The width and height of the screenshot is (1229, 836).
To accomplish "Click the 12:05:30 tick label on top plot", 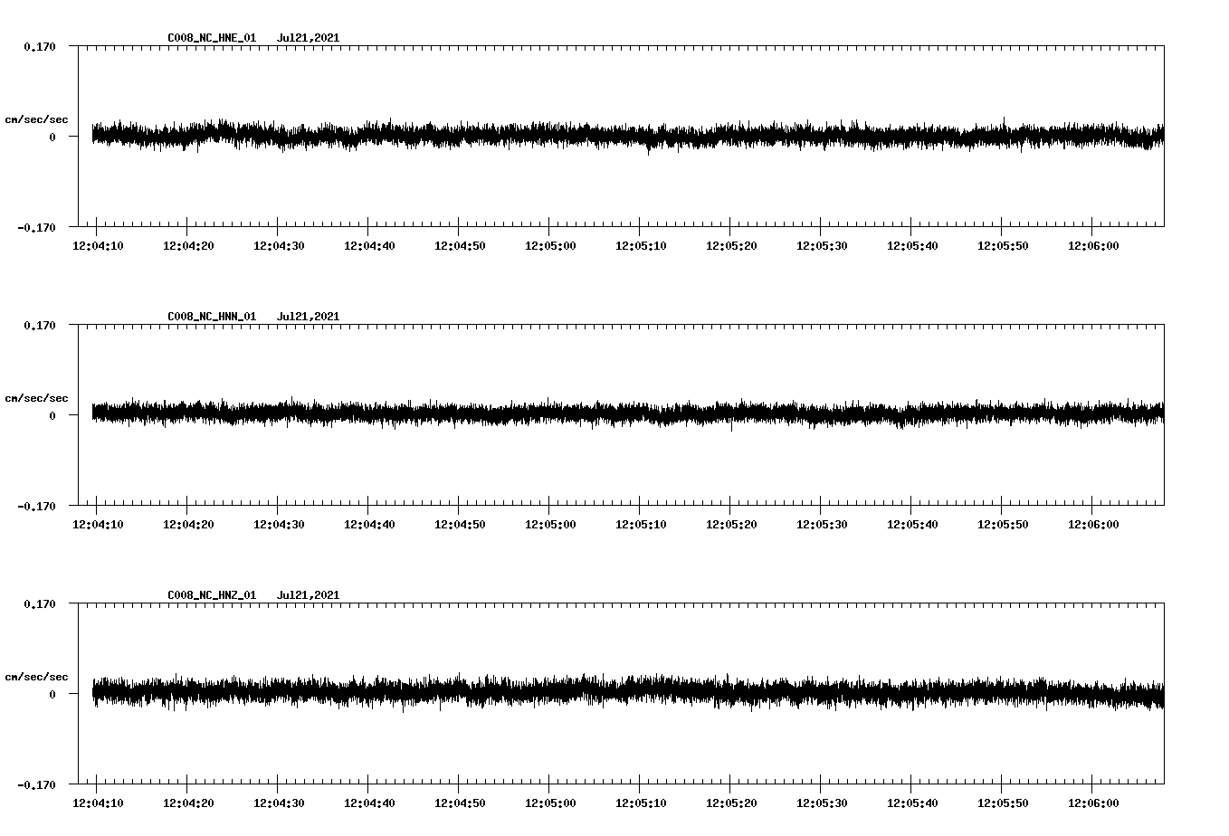I will point(821,244).
